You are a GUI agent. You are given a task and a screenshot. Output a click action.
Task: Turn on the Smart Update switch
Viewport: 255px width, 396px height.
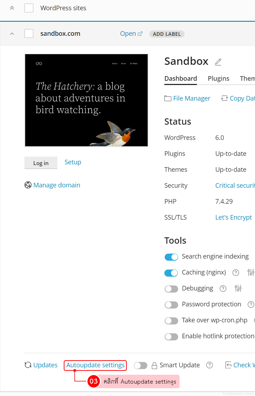141,366
